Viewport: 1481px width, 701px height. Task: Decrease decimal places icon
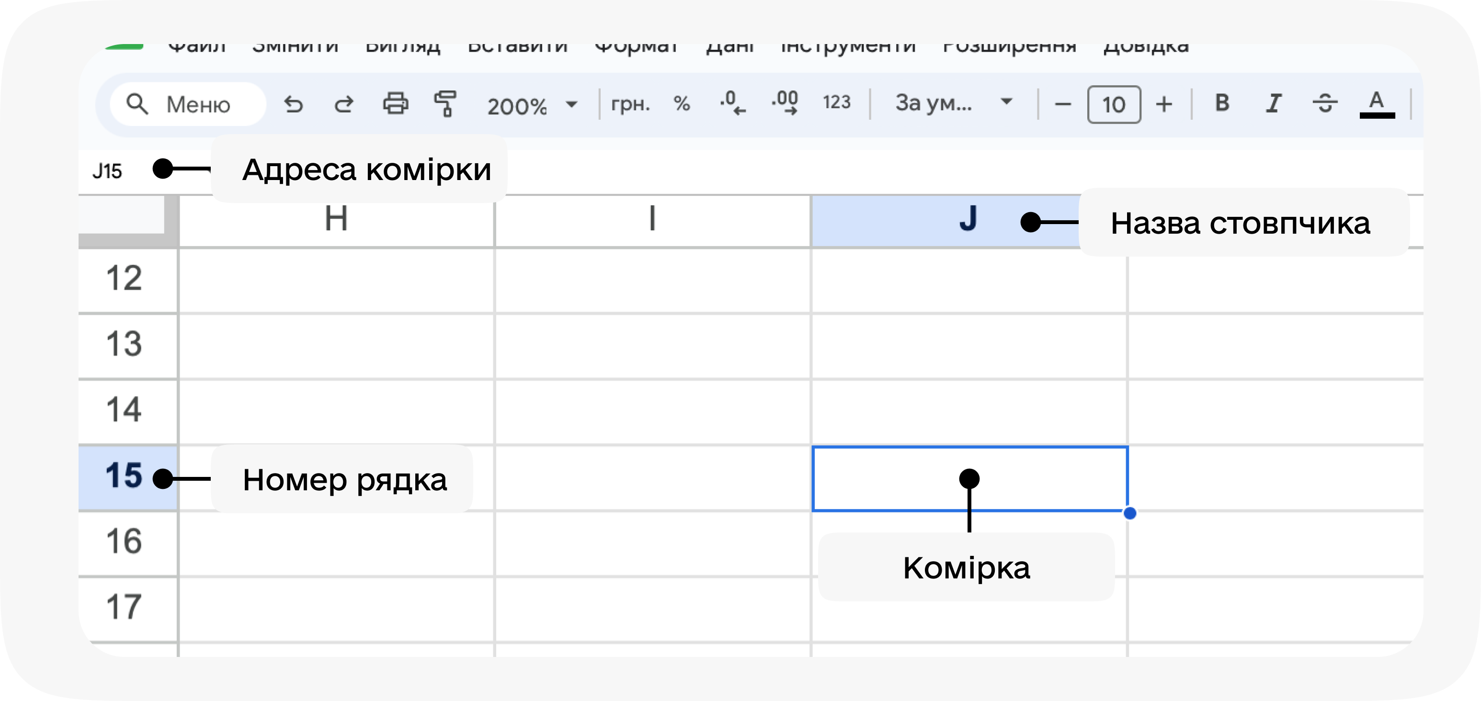[x=732, y=103]
